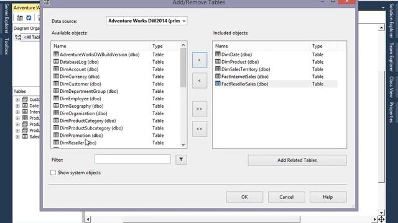
Task: Click the FactInternetSales included table icon
Action: point(218,76)
